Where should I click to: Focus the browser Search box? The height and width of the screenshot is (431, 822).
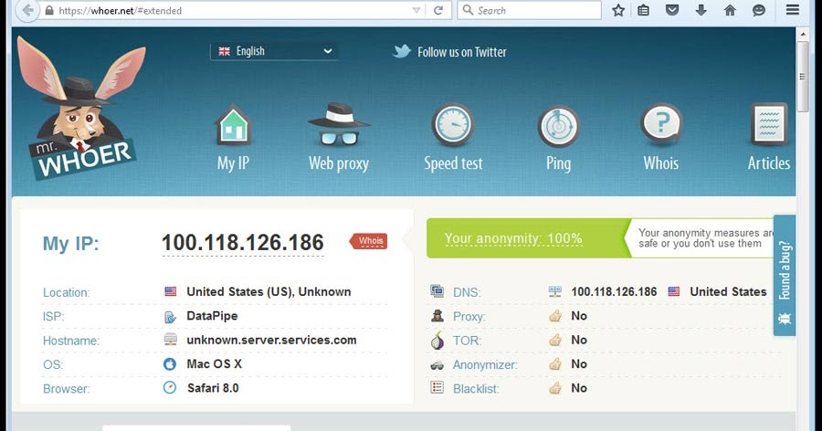[x=530, y=10]
